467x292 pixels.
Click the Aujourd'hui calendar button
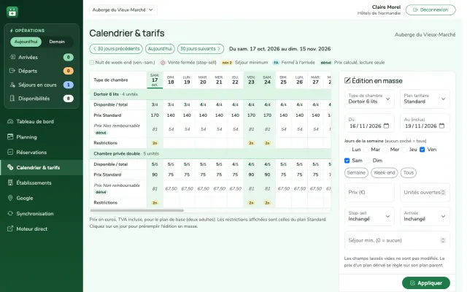(160, 49)
